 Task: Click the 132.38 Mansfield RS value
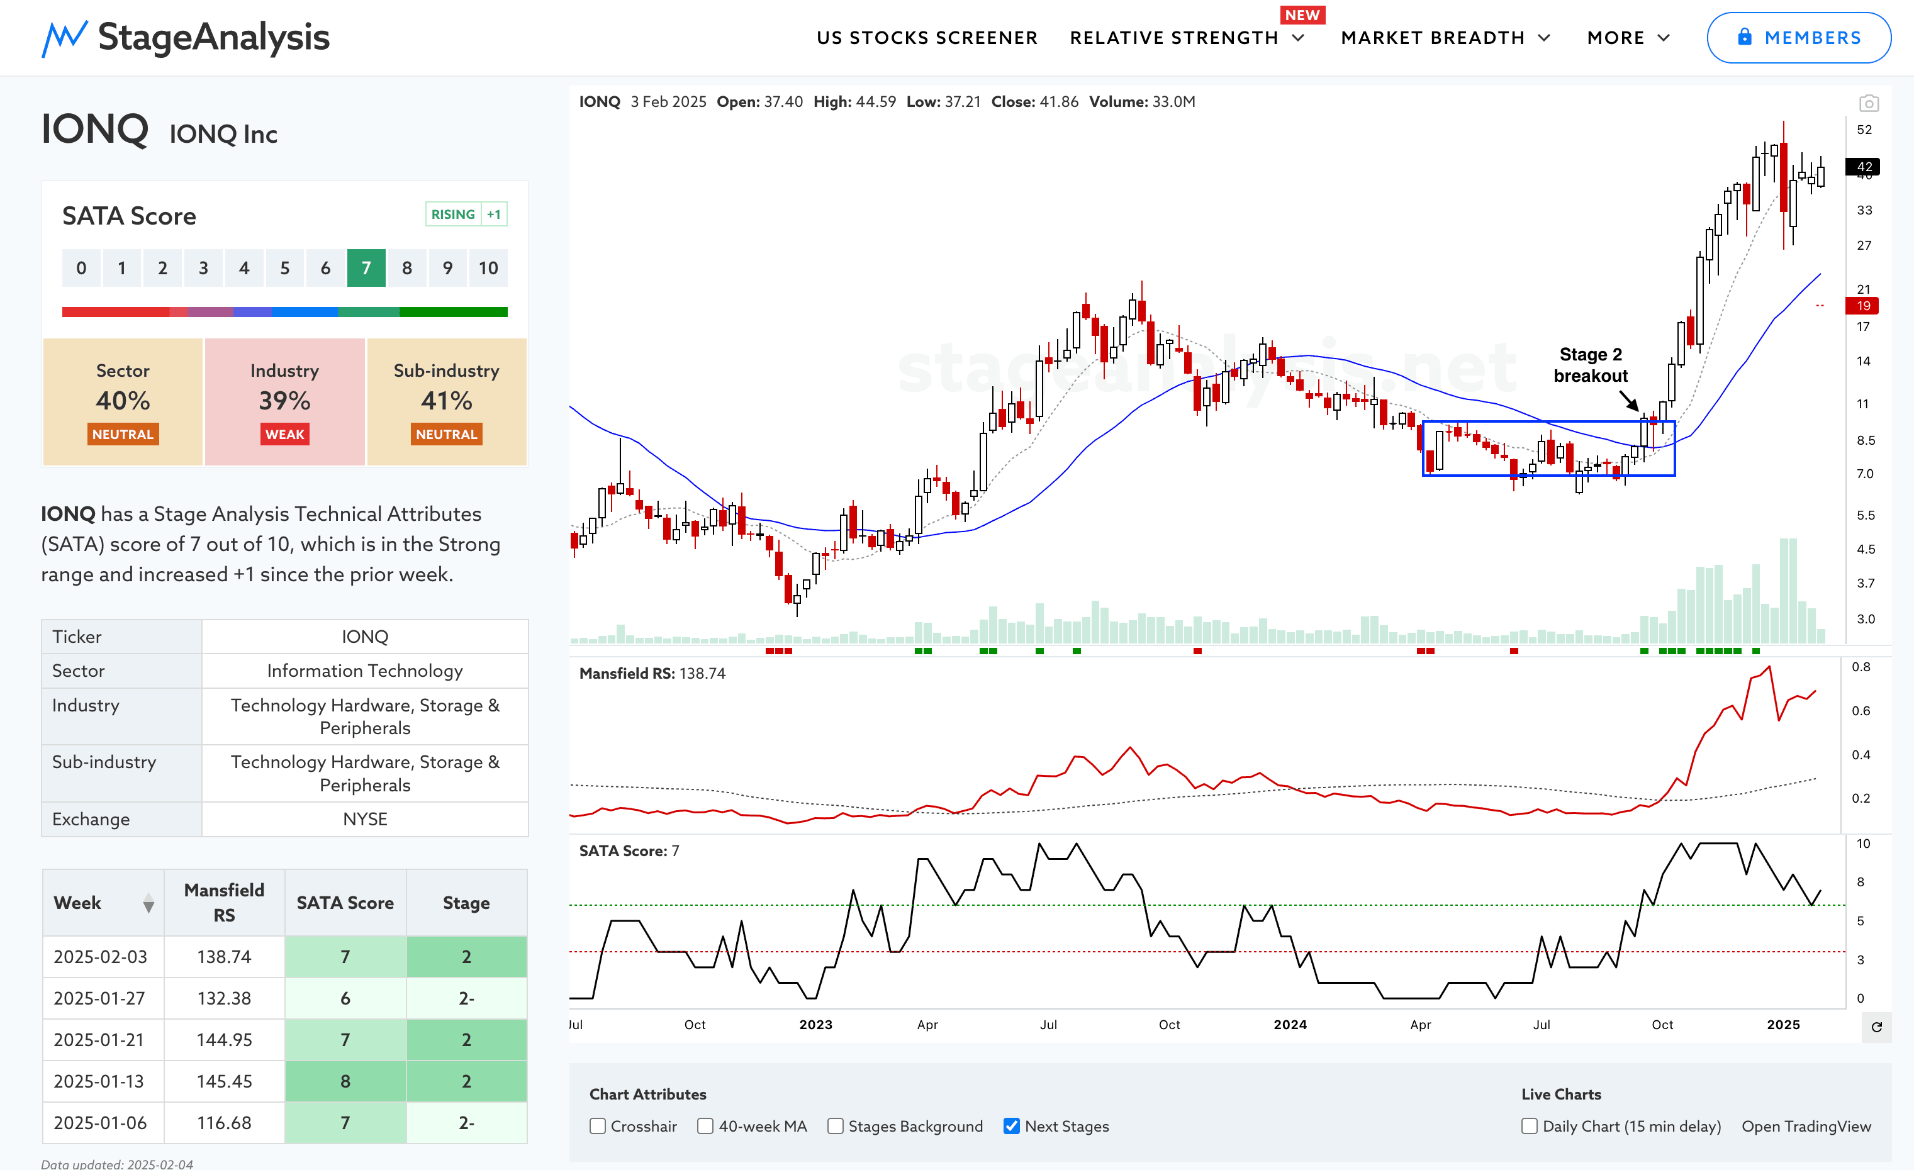(x=224, y=998)
